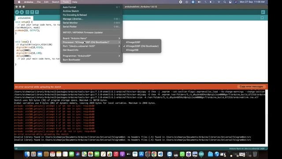Viewport: 282px width, 159px height.
Task: Click the screen recording indicator icon
Action: pos(181,2)
